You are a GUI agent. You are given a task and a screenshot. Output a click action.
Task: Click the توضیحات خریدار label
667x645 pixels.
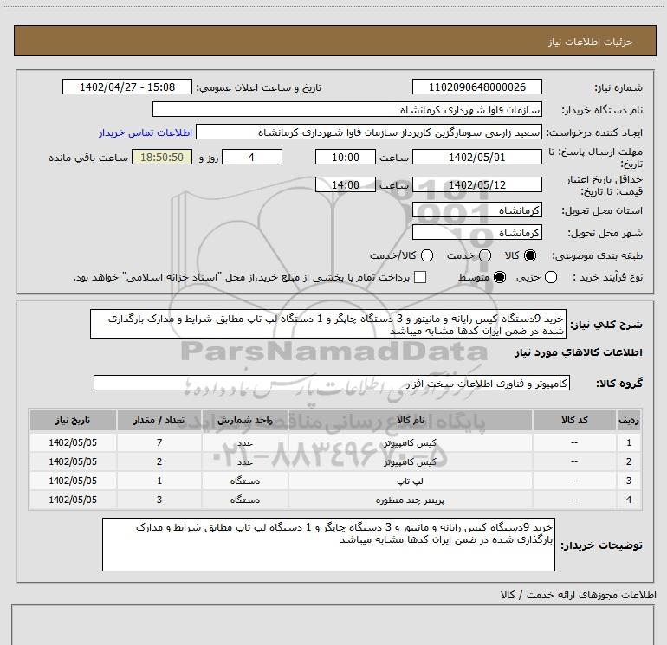(601, 545)
